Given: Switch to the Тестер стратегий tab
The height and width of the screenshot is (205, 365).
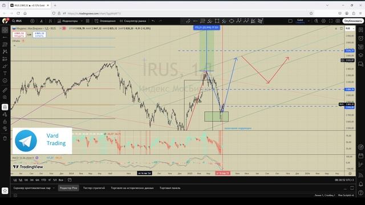Looking at the screenshot, I should tap(94, 188).
